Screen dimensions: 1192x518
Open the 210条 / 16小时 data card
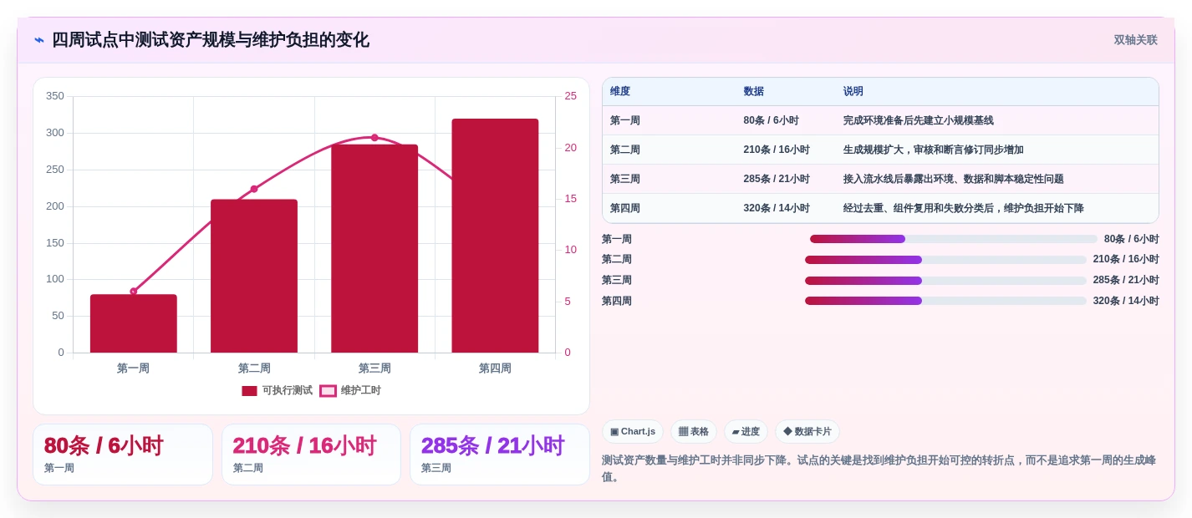tap(311, 455)
